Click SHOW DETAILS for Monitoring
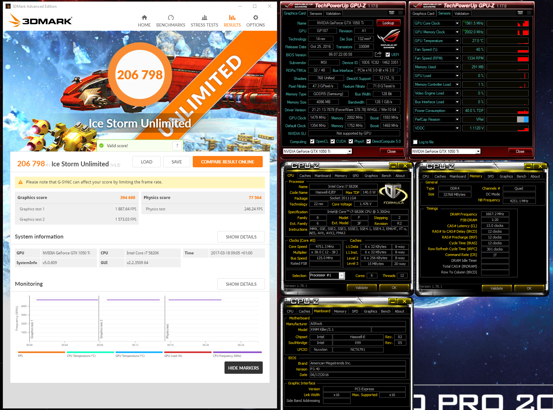The height and width of the screenshot is (410, 553). [x=241, y=284]
